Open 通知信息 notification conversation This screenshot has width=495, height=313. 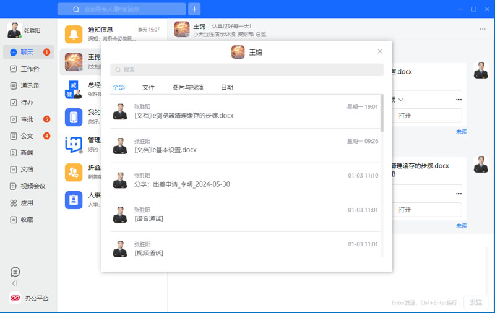[112, 33]
